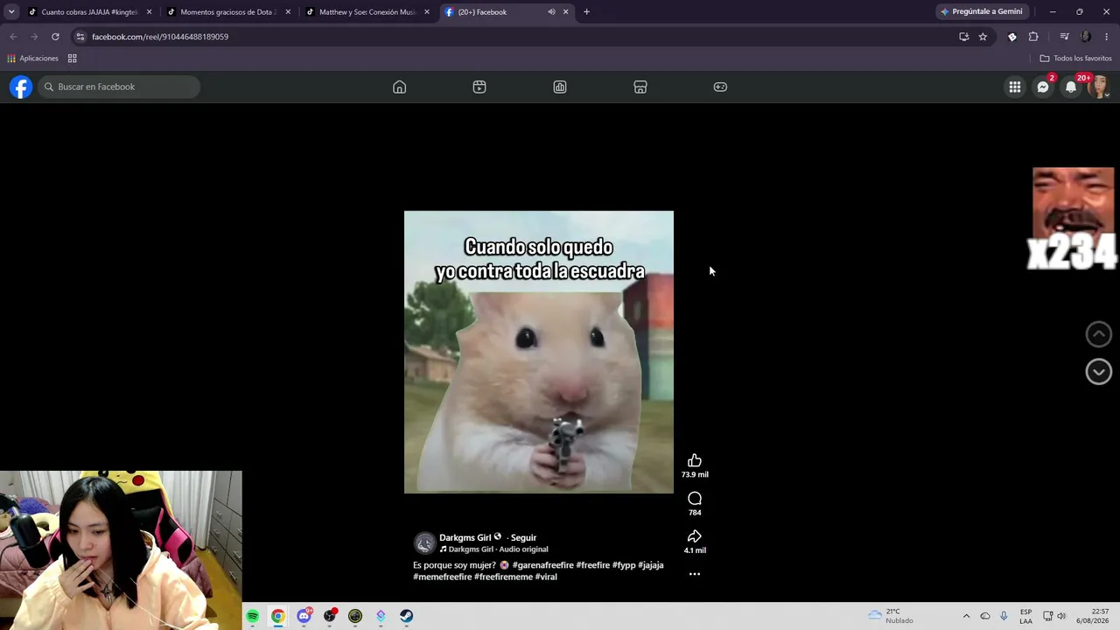Screen dimensions: 1120x630
Task: Open the account profile menu
Action: pos(1098,87)
